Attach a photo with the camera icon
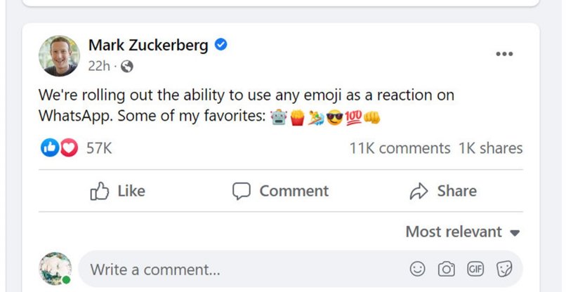The height and width of the screenshot is (292, 566). pyautogui.click(x=446, y=269)
